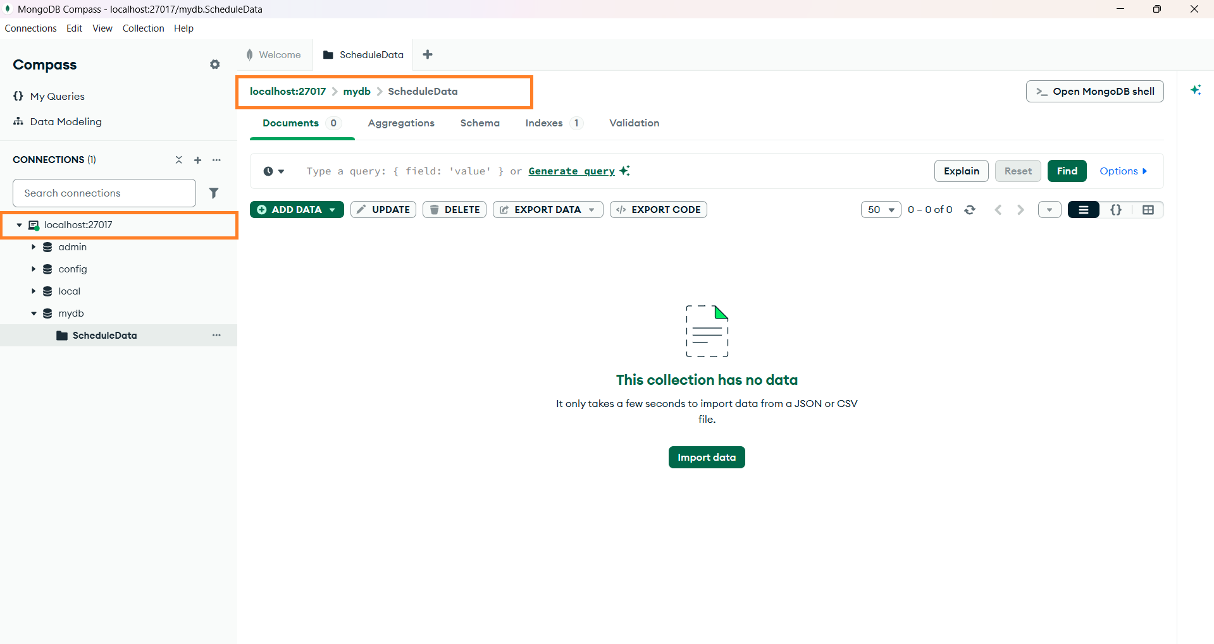
Task: Open the AI assistant sparkle icon
Action: pyautogui.click(x=1196, y=90)
